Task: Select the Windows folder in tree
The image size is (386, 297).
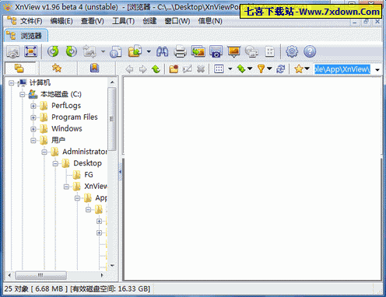Action: (x=67, y=128)
